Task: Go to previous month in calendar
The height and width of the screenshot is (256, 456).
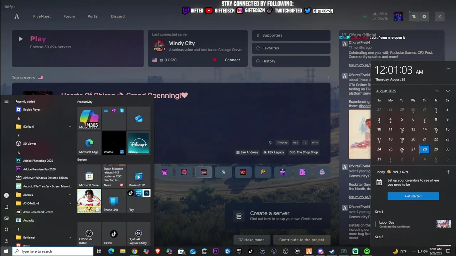Action: [436, 91]
